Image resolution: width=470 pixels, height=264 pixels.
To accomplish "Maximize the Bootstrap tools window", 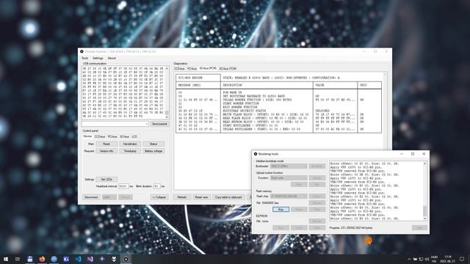I will [x=413, y=154].
